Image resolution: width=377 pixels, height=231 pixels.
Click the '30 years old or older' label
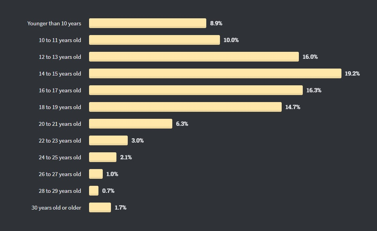pyautogui.click(x=56, y=208)
